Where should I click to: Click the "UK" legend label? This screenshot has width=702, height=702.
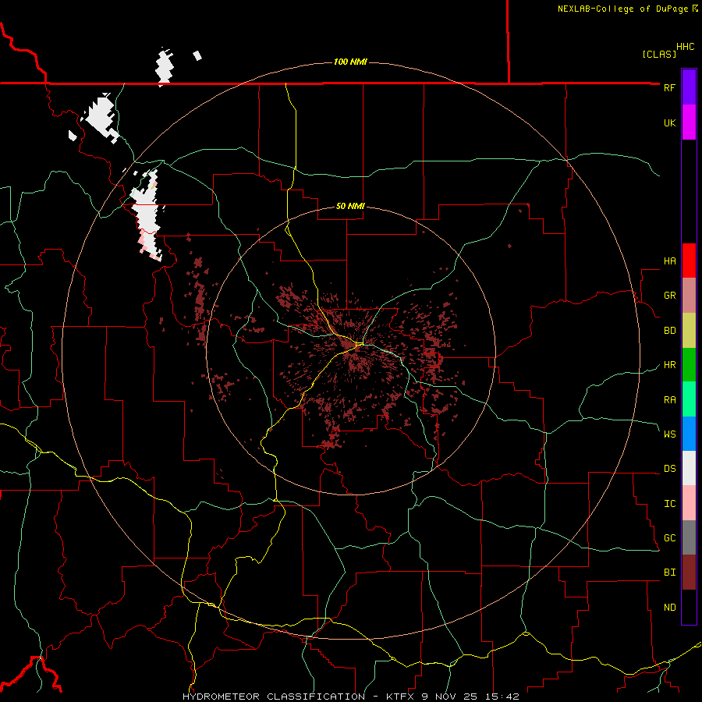point(669,122)
